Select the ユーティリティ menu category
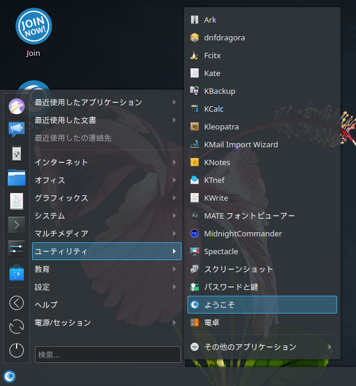 click(x=107, y=251)
